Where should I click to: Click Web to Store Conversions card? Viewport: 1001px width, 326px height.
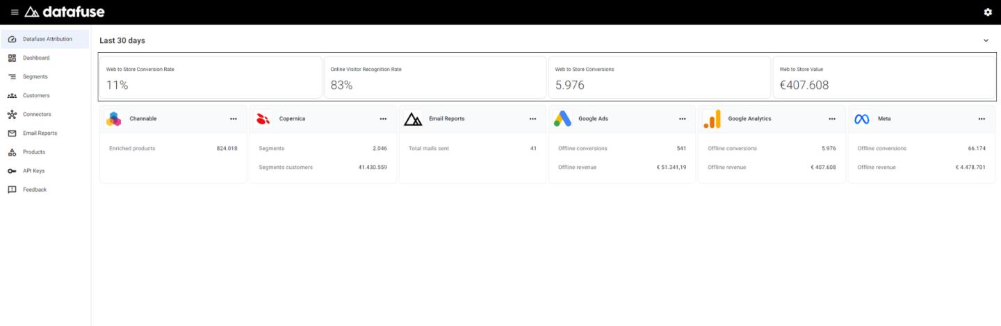(660, 77)
